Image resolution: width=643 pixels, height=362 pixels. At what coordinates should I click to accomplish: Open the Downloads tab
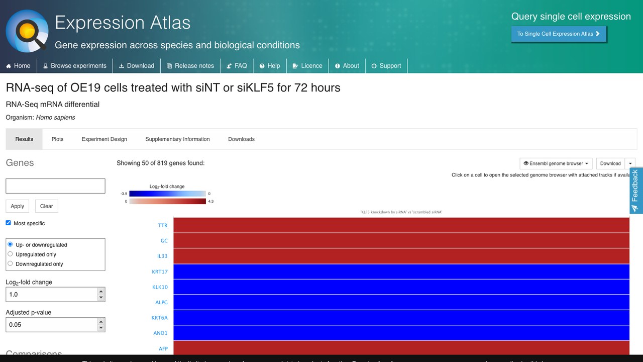tap(241, 139)
